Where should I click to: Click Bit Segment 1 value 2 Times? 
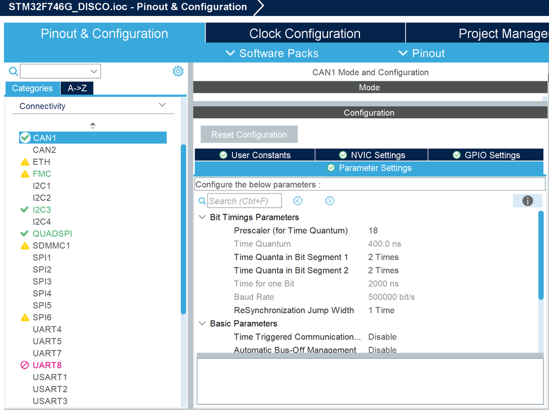pos(384,257)
